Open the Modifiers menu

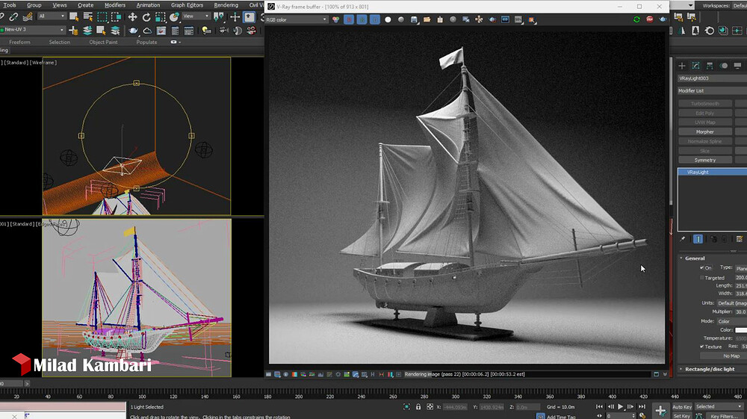[115, 4]
